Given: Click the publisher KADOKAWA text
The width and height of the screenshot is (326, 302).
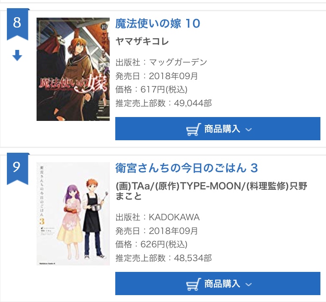Looking at the screenshot, I should click(x=174, y=217).
